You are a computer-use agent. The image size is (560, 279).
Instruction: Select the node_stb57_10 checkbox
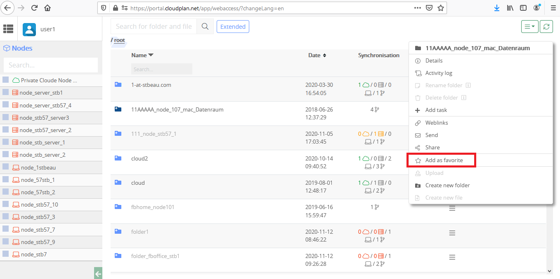coord(6,204)
